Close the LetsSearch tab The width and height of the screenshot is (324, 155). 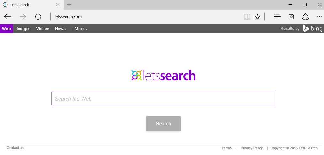coord(58,4)
